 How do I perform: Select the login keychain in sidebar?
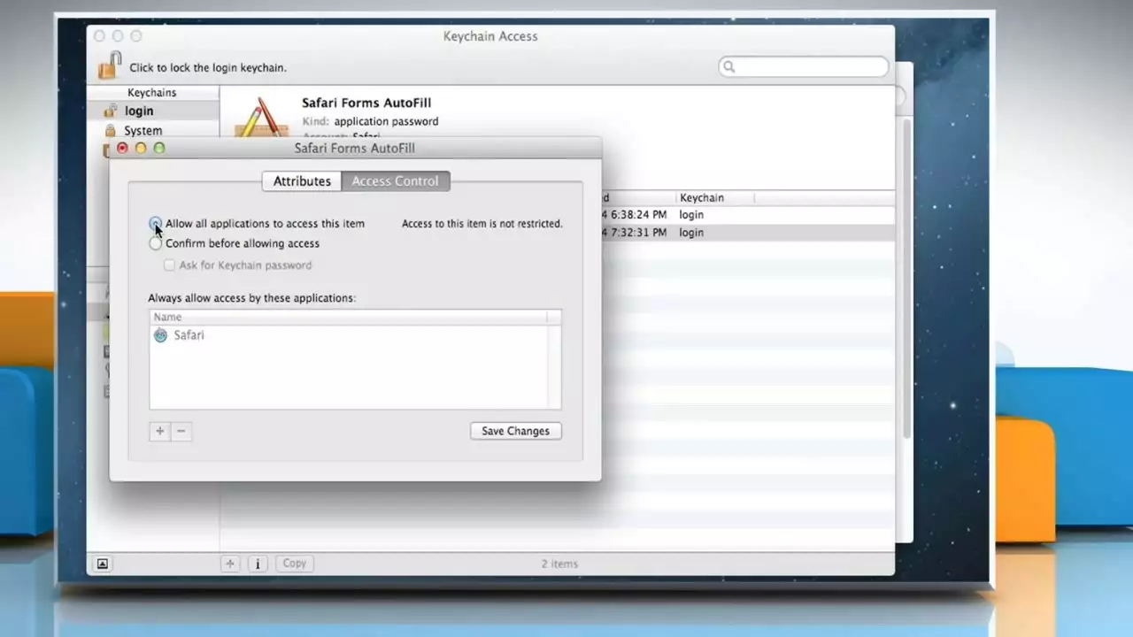pyautogui.click(x=139, y=111)
